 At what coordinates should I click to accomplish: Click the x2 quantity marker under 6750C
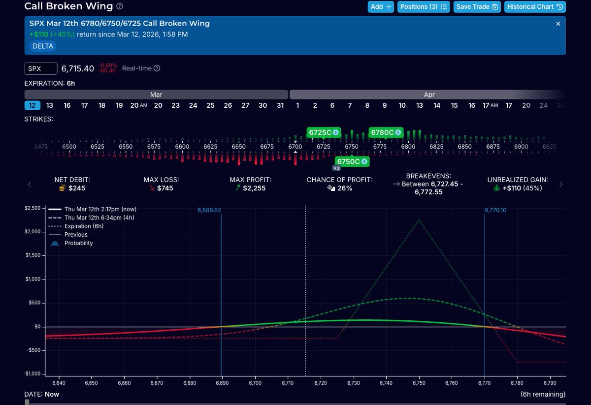click(x=336, y=168)
